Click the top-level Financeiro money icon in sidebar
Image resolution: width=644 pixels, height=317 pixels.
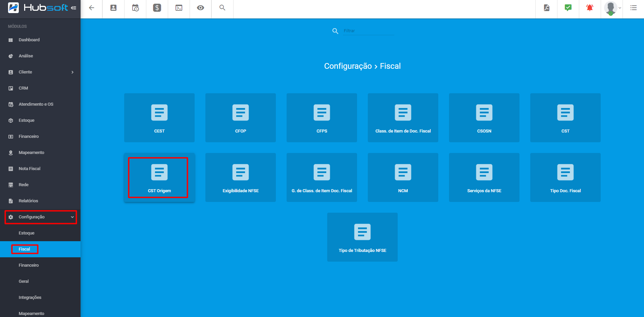pos(11,137)
